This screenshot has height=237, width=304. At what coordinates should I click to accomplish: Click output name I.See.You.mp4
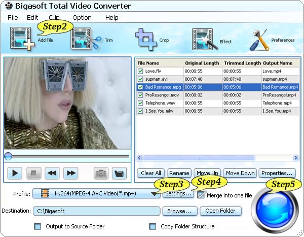277,111
